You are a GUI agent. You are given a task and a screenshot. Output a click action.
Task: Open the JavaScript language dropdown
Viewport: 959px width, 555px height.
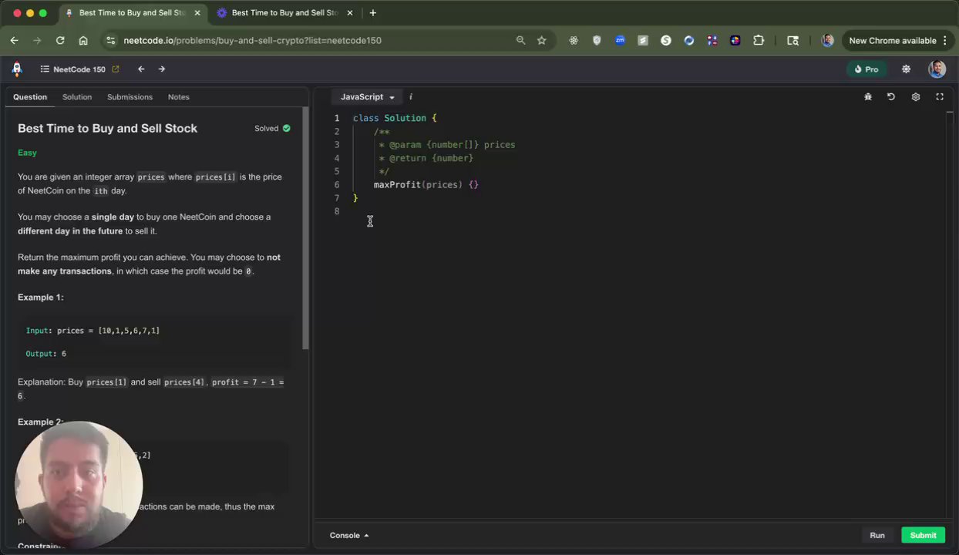point(368,97)
